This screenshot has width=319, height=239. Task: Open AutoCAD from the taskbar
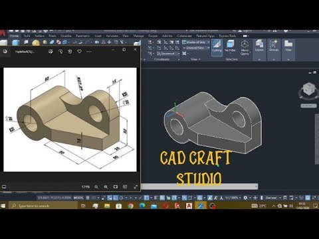(189, 206)
